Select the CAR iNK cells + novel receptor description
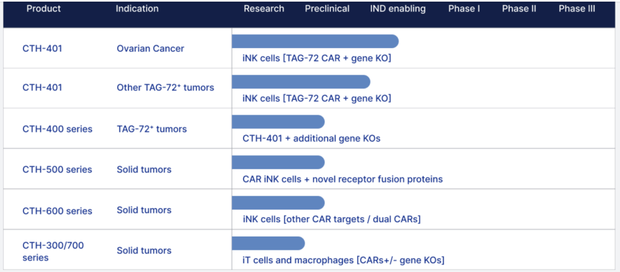This screenshot has height=272, width=620. pos(342,179)
